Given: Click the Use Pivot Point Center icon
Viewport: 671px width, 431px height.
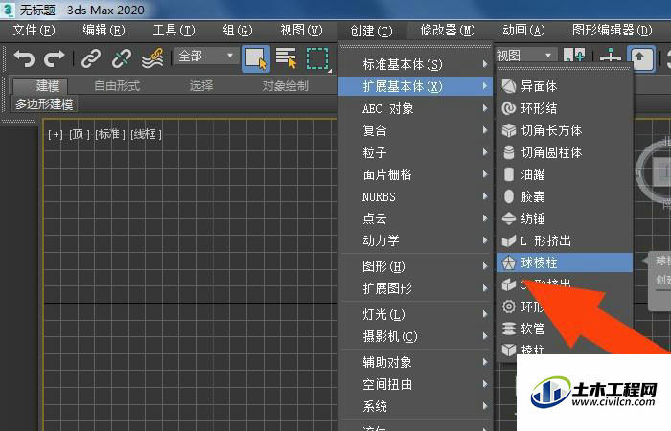Looking at the screenshot, I should coord(573,56).
